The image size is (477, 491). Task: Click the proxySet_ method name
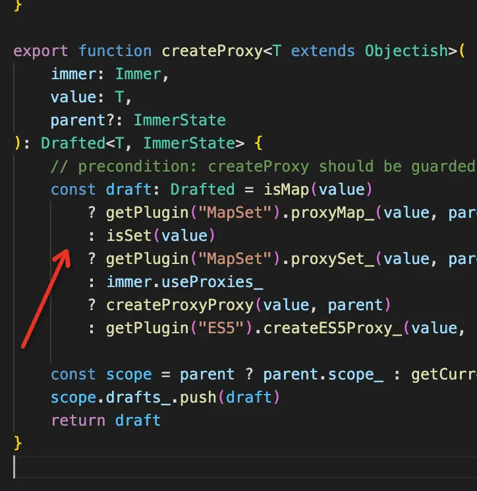(333, 259)
